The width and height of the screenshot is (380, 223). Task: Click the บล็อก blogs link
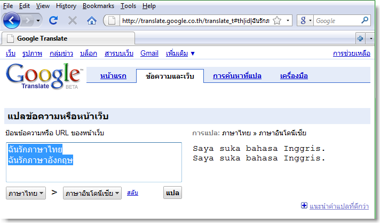tap(89, 53)
